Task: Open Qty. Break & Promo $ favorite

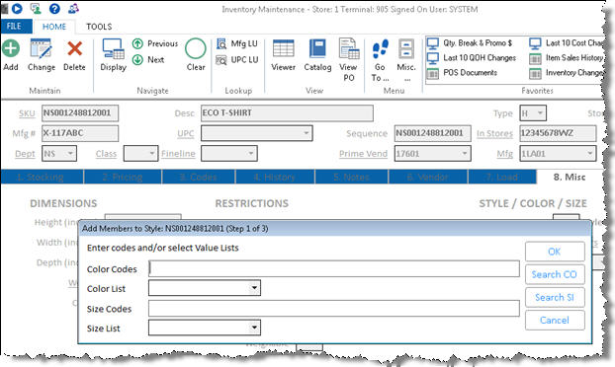Action: pyautogui.click(x=470, y=43)
